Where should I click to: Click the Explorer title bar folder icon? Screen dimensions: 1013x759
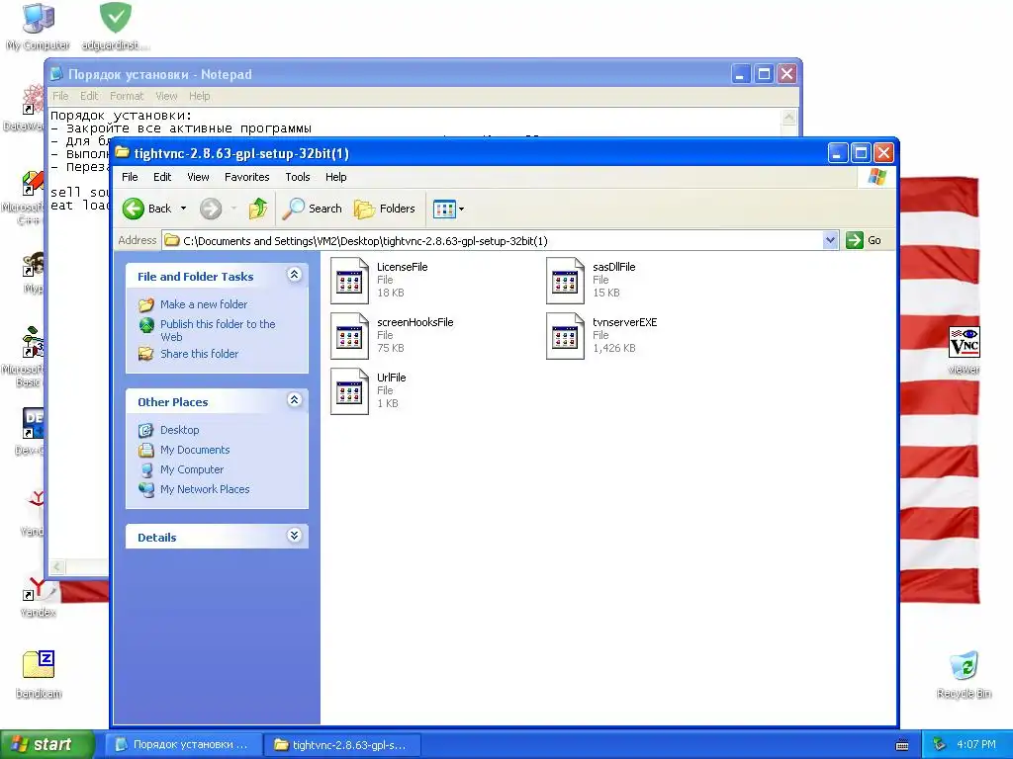122,153
